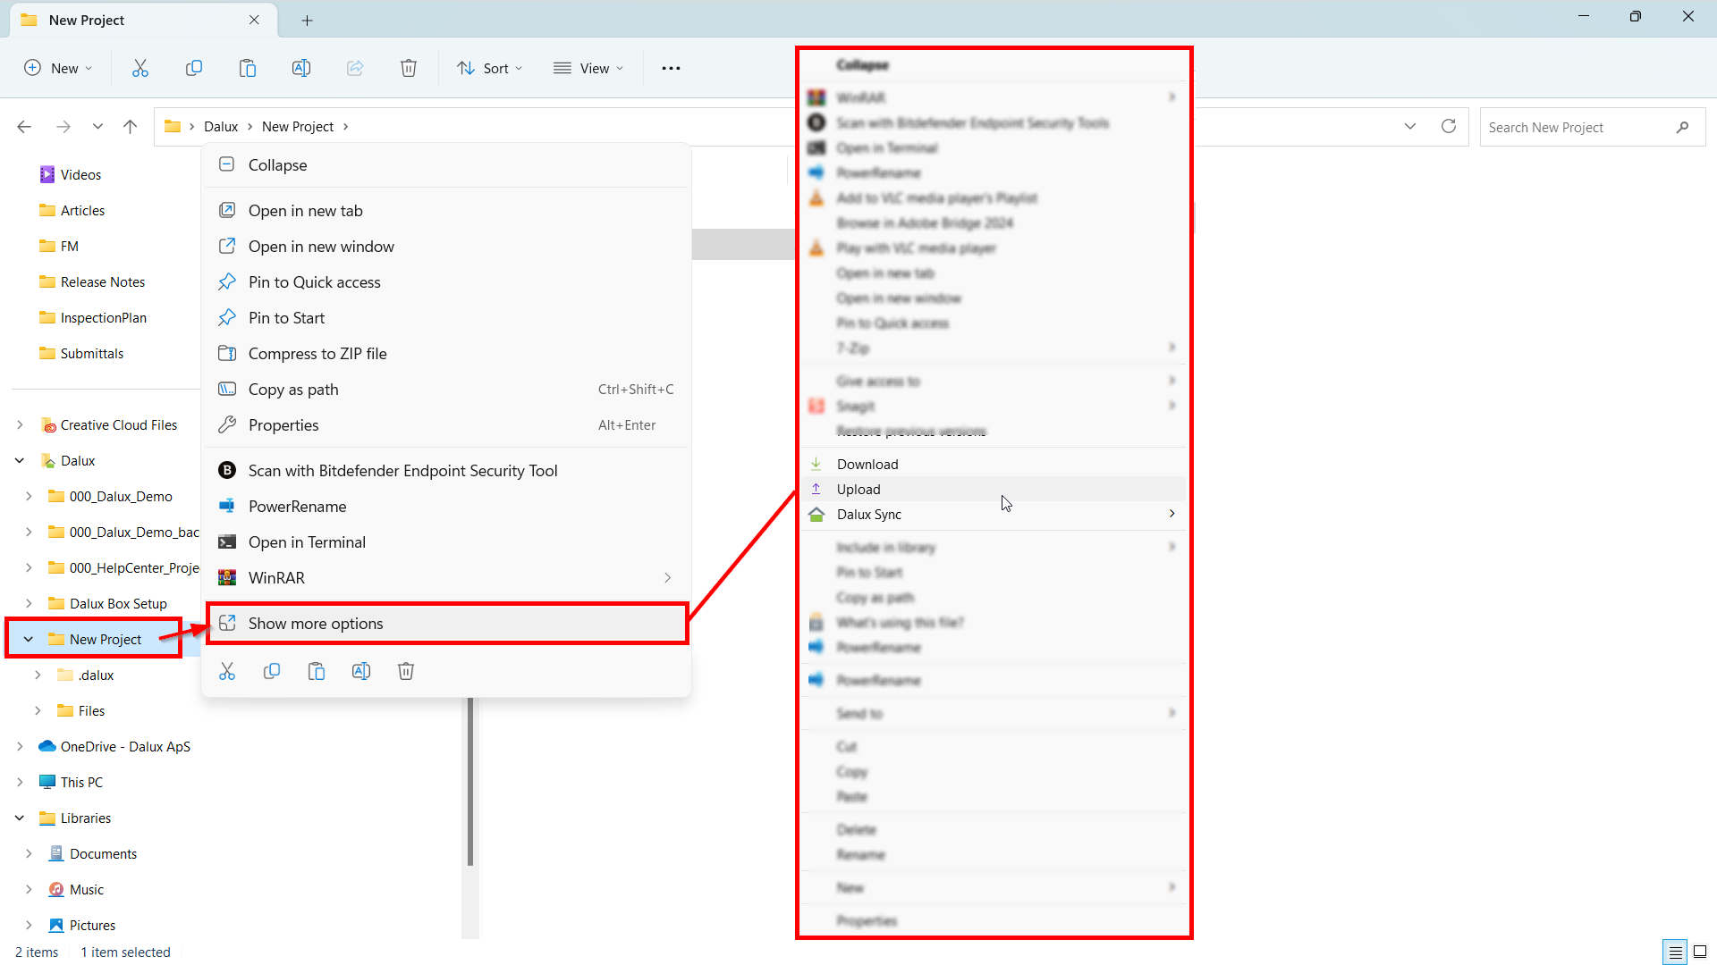Click the Paste icon in top toolbar
Screen dimensions: 1717x965
[248, 68]
